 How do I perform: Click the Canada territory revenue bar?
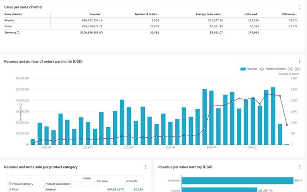click(x=219, y=190)
